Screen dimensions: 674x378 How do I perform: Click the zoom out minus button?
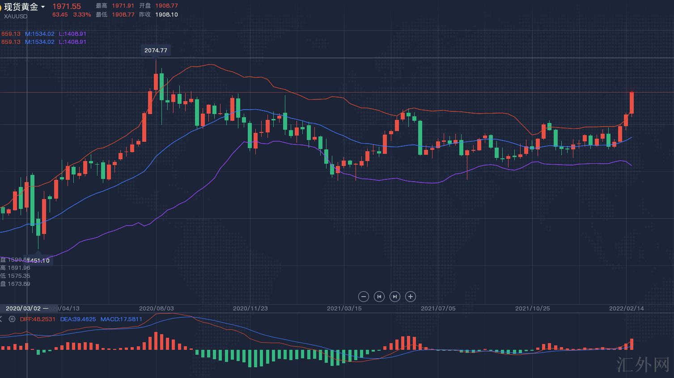pyautogui.click(x=364, y=297)
